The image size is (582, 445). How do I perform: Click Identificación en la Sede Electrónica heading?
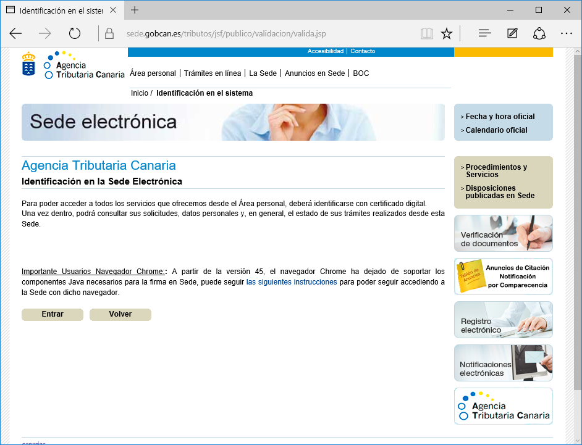click(x=102, y=181)
